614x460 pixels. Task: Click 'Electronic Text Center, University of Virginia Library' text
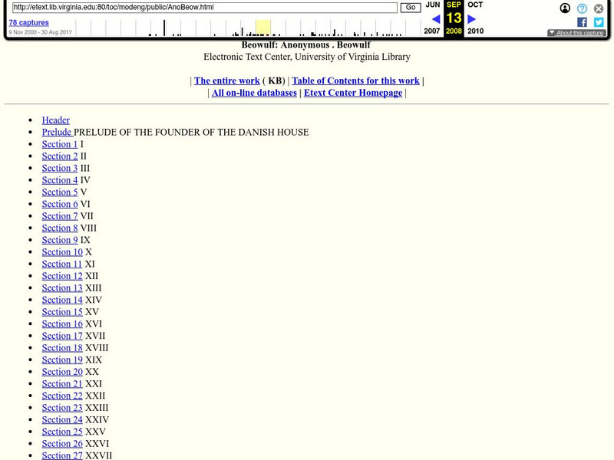[306, 57]
